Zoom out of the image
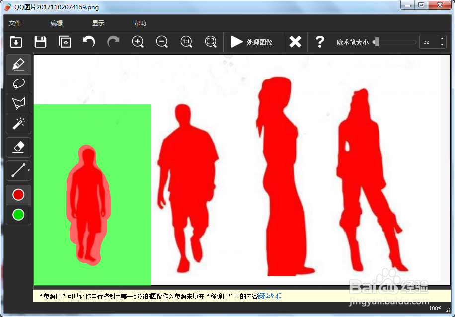Screen dimensions: 455x317 click(162, 42)
